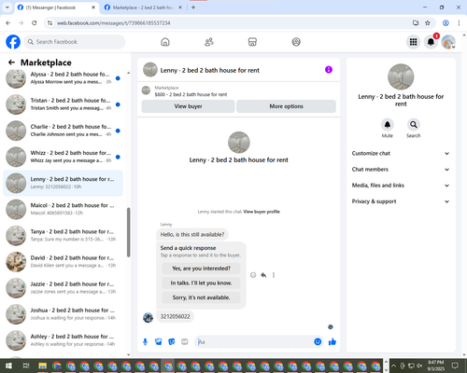Open the apps grid menu icon
The width and height of the screenshot is (467, 373).
pyautogui.click(x=413, y=42)
